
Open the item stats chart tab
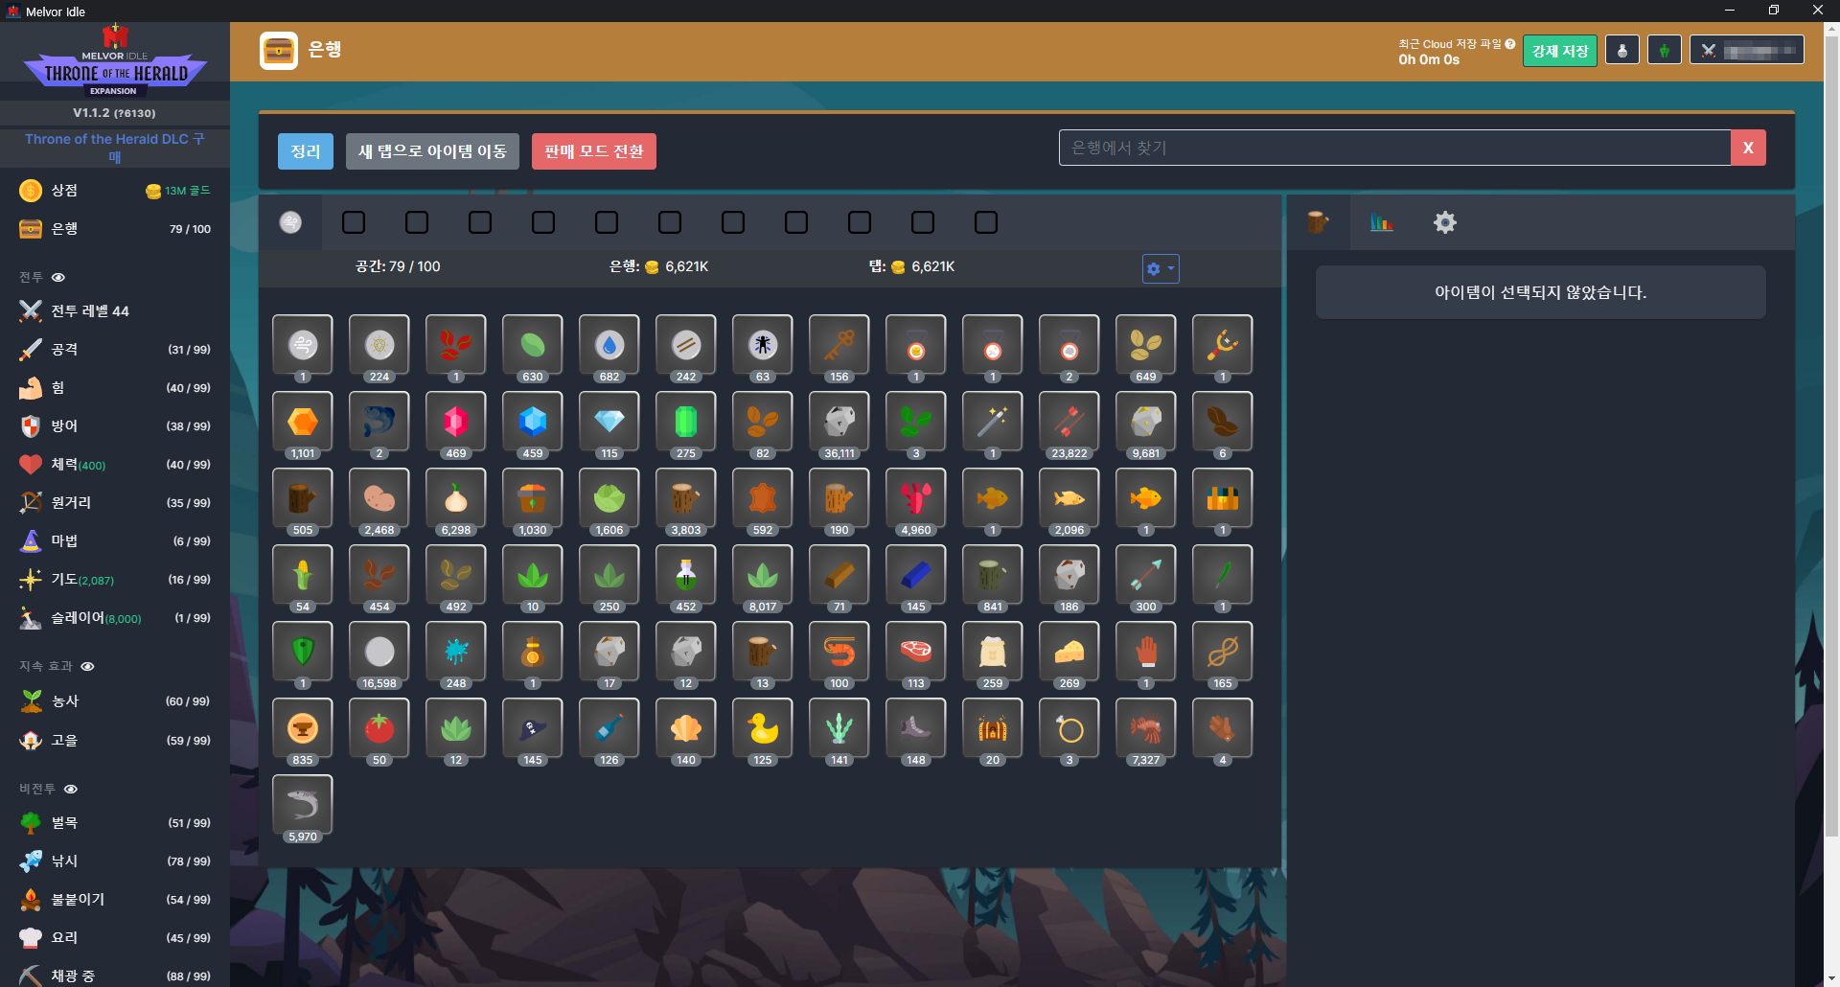coord(1381,222)
